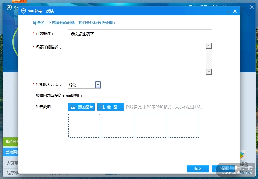Screen dimensions: 258x179
Task: Click the Email address reply field
Action: [x=150, y=95]
